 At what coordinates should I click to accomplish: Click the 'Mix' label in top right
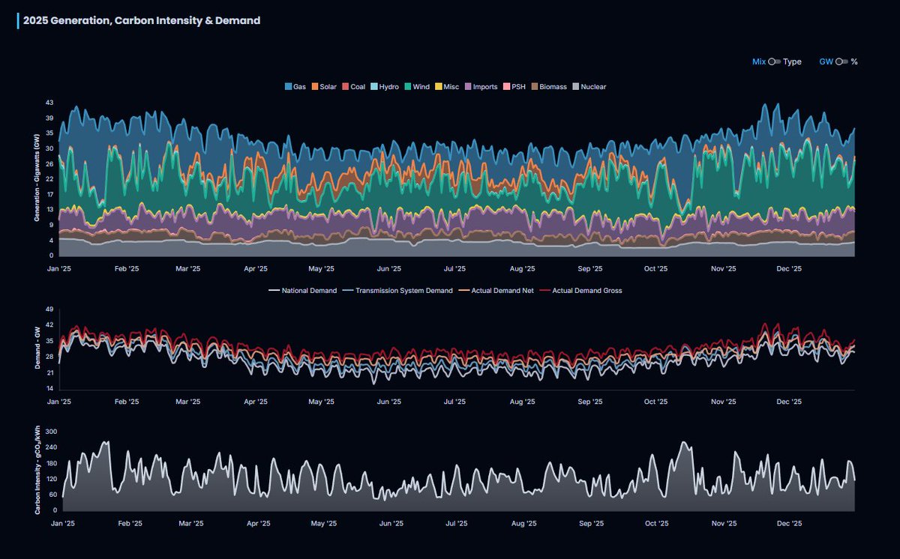click(759, 61)
